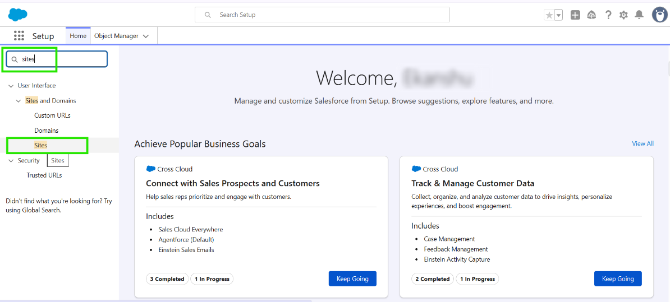Image resolution: width=670 pixels, height=302 pixels.
Task: Select Sites in the setup tree
Action: [x=40, y=145]
